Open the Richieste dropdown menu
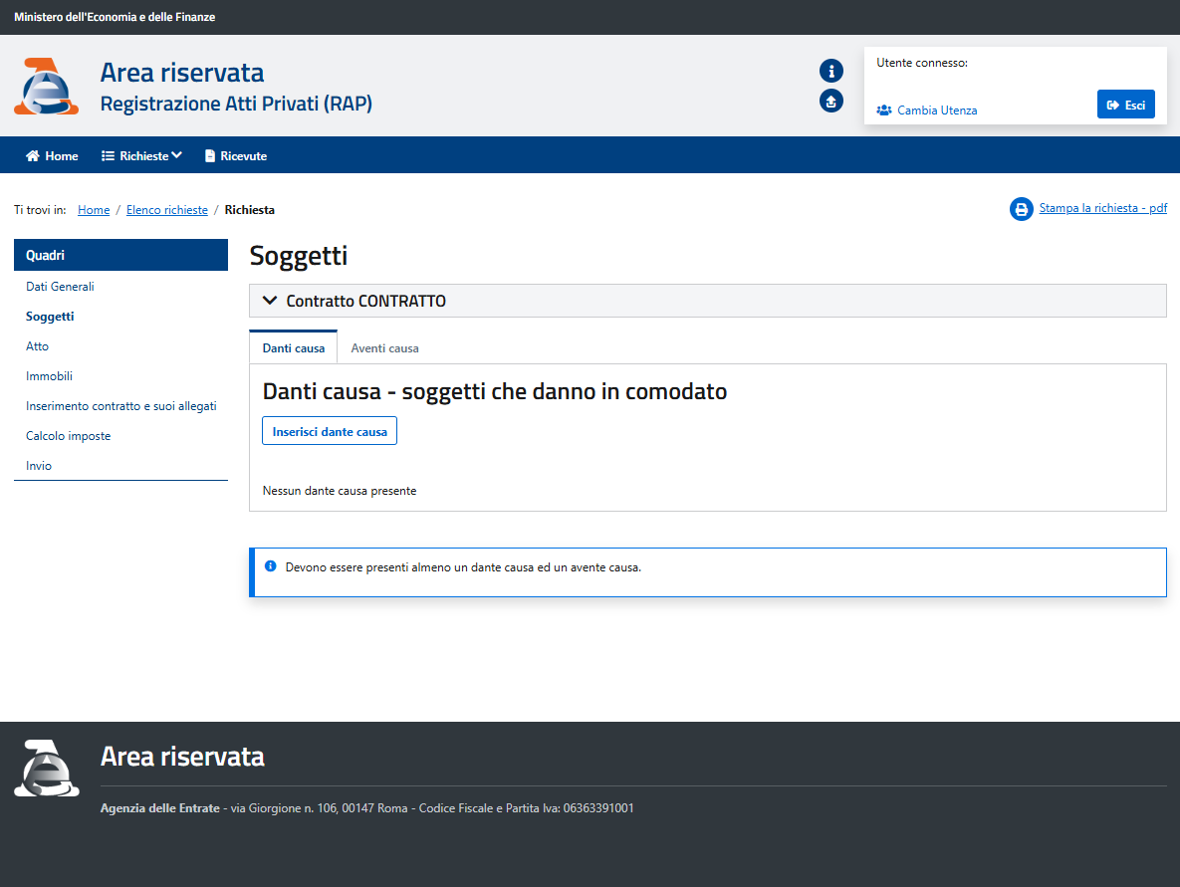Viewport: 1180px width, 887px height. (x=141, y=155)
